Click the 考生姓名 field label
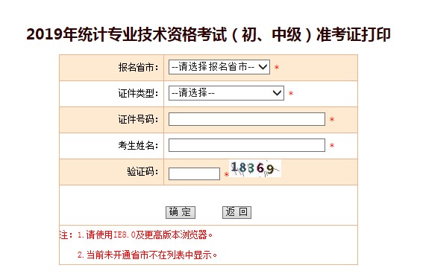 pyautogui.click(x=139, y=145)
